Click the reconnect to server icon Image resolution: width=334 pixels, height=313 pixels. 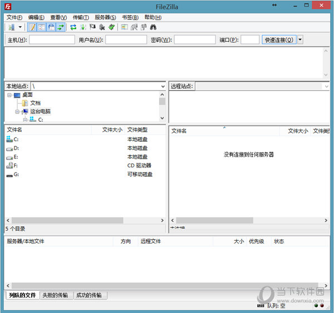[x=112, y=27]
